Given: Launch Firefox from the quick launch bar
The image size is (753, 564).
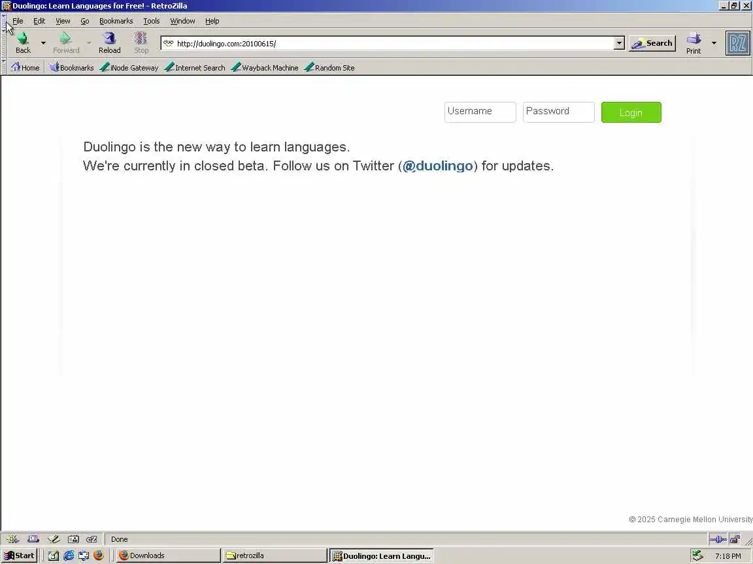Looking at the screenshot, I should [99, 556].
